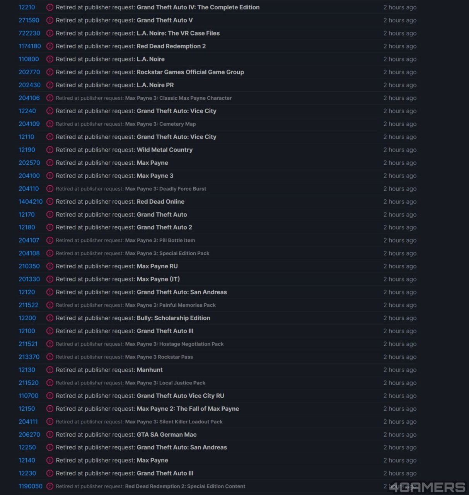Viewport: 469px width, 495px height.
Task: Click the alert icon beside L.A. Noire PR
Action: coord(50,85)
